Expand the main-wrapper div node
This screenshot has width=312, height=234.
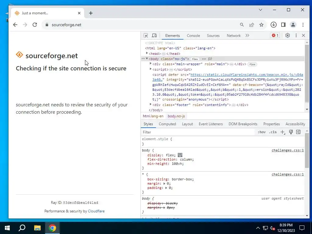point(151,64)
